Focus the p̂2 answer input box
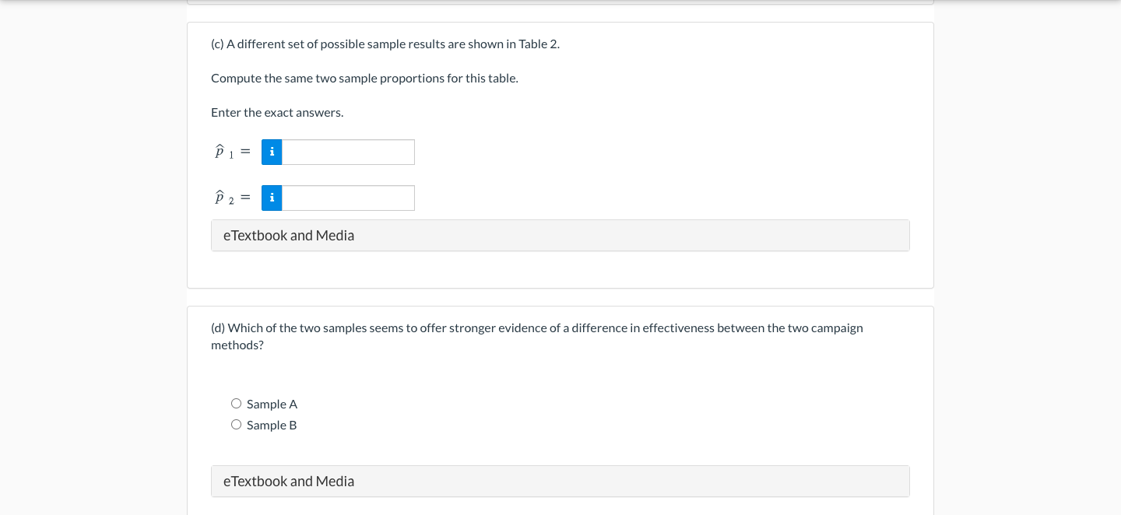Image resolution: width=1121 pixels, height=515 pixels. [348, 198]
